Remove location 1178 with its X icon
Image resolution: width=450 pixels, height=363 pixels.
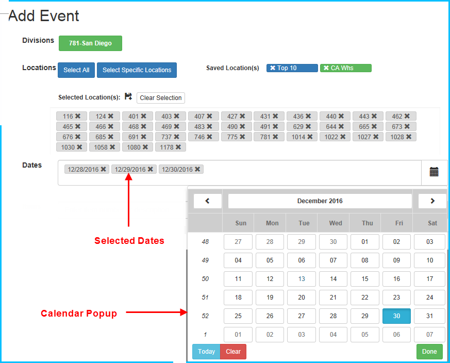[177, 147]
